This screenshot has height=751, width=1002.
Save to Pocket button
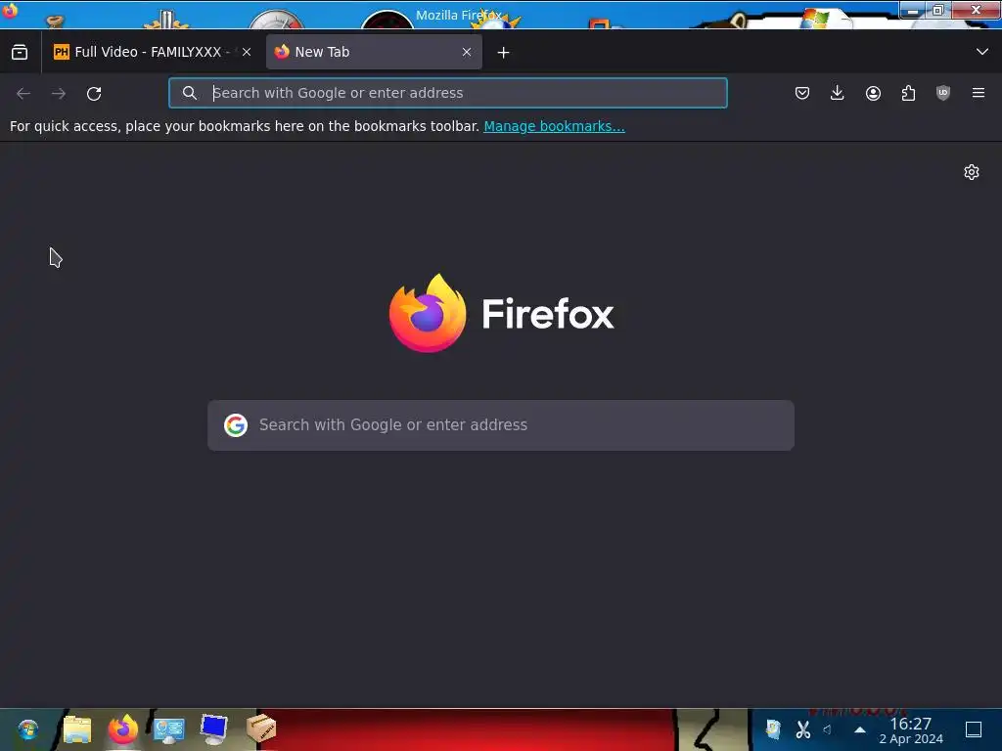tap(802, 93)
